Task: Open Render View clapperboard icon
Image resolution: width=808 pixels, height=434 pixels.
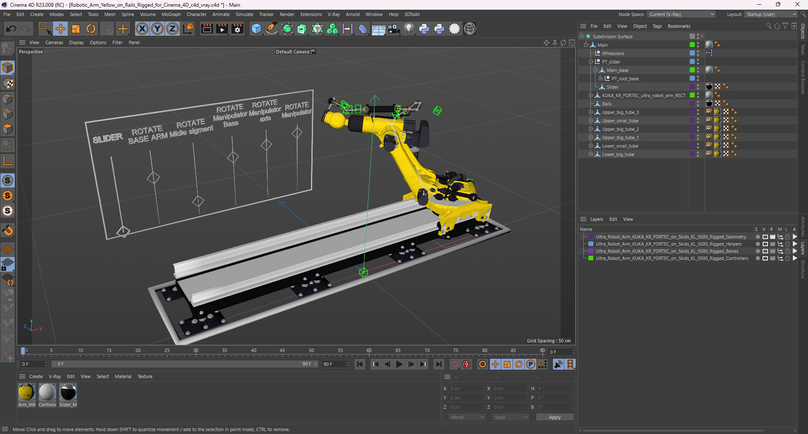Action: pos(207,29)
